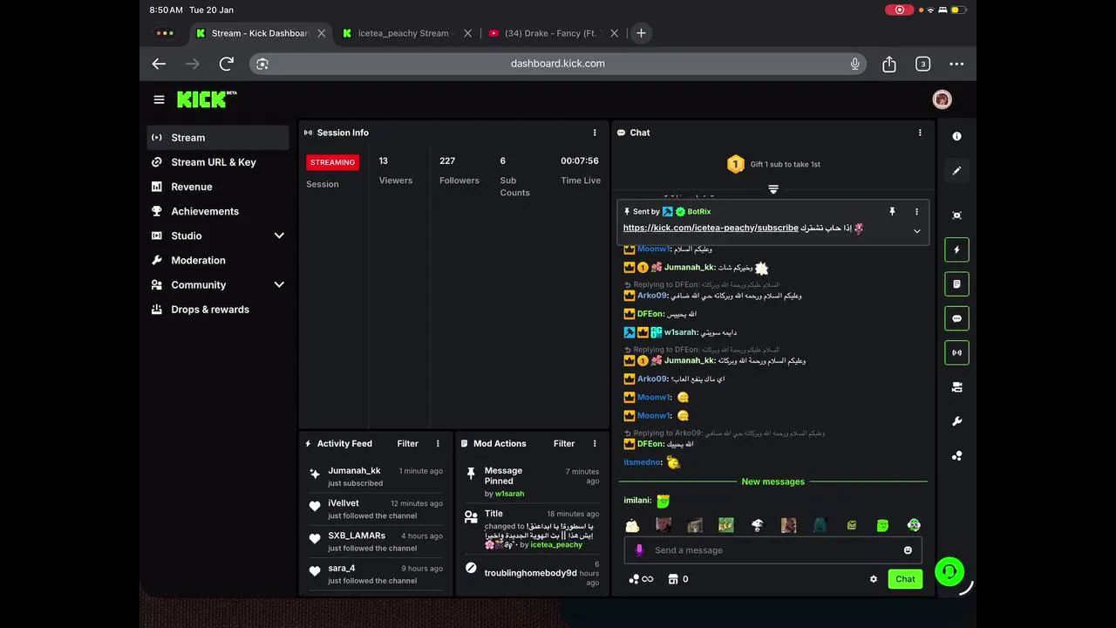
Task: Click icetea_peachy in Mod Actions title entry
Action: [557, 544]
